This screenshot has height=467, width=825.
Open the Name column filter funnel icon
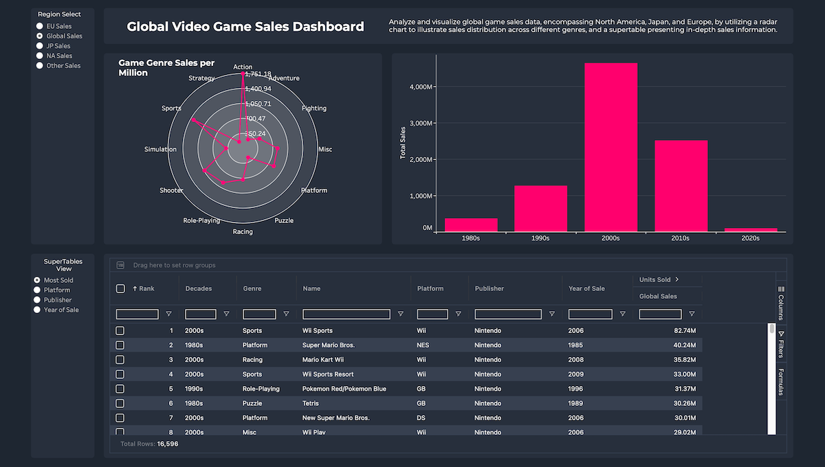pos(400,314)
